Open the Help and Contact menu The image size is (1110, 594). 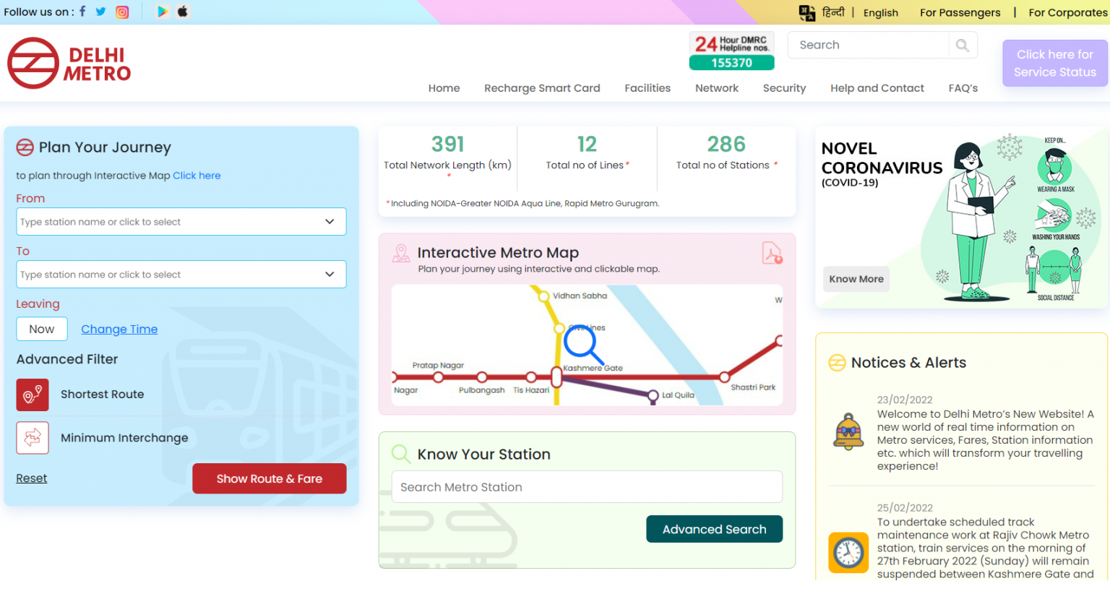coord(877,87)
